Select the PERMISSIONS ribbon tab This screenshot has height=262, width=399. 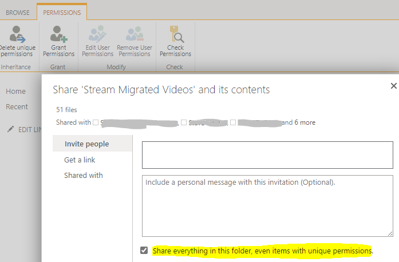tap(62, 13)
